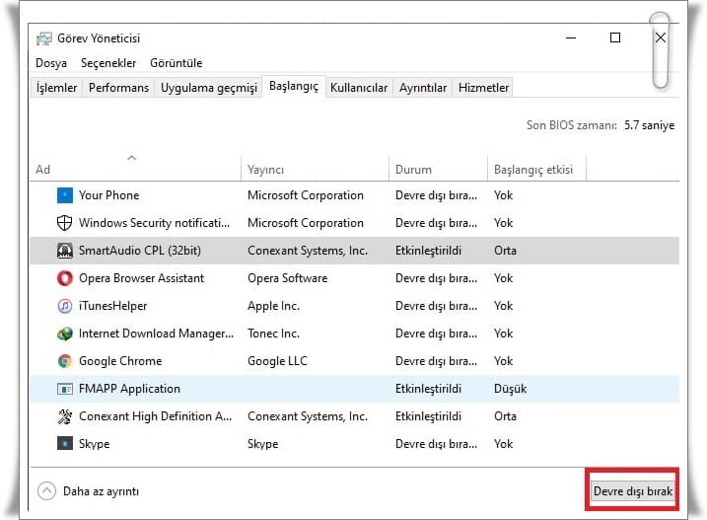Click Etkinleştirildi status in FMAPP row

(x=428, y=389)
